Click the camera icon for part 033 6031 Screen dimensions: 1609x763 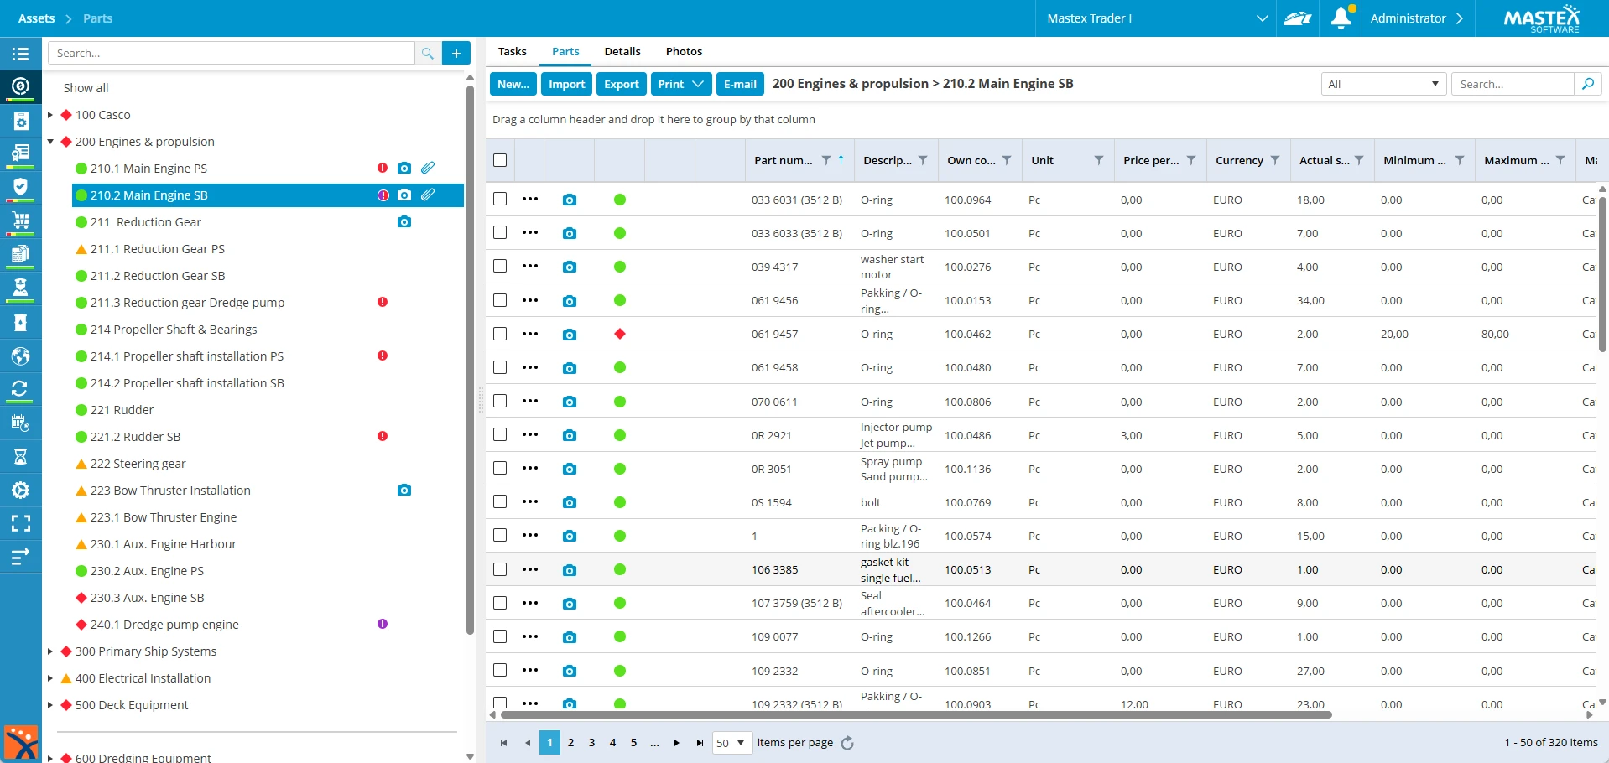(x=570, y=200)
